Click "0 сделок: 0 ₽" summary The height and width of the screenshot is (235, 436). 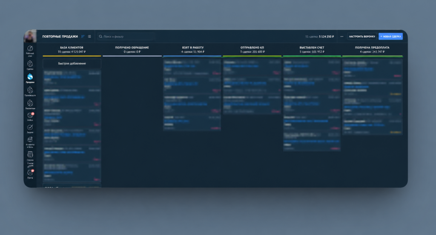[132, 51]
